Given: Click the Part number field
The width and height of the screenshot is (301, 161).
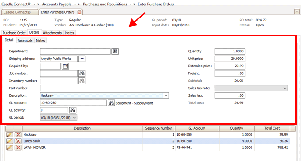Looking at the screenshot, I should (88, 88).
